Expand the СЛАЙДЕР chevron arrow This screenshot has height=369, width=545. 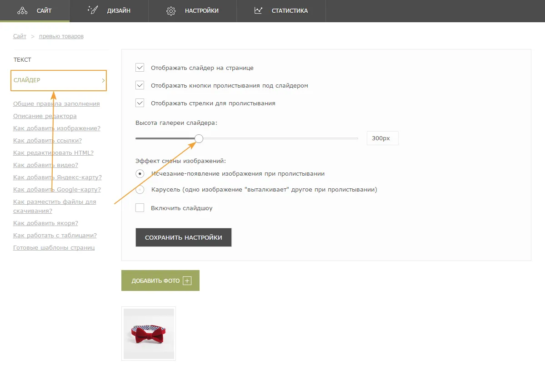[x=103, y=80]
